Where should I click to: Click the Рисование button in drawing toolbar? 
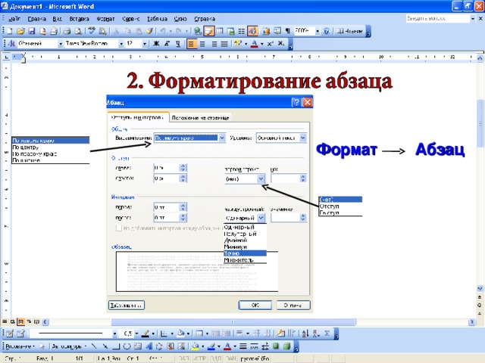(x=20, y=346)
